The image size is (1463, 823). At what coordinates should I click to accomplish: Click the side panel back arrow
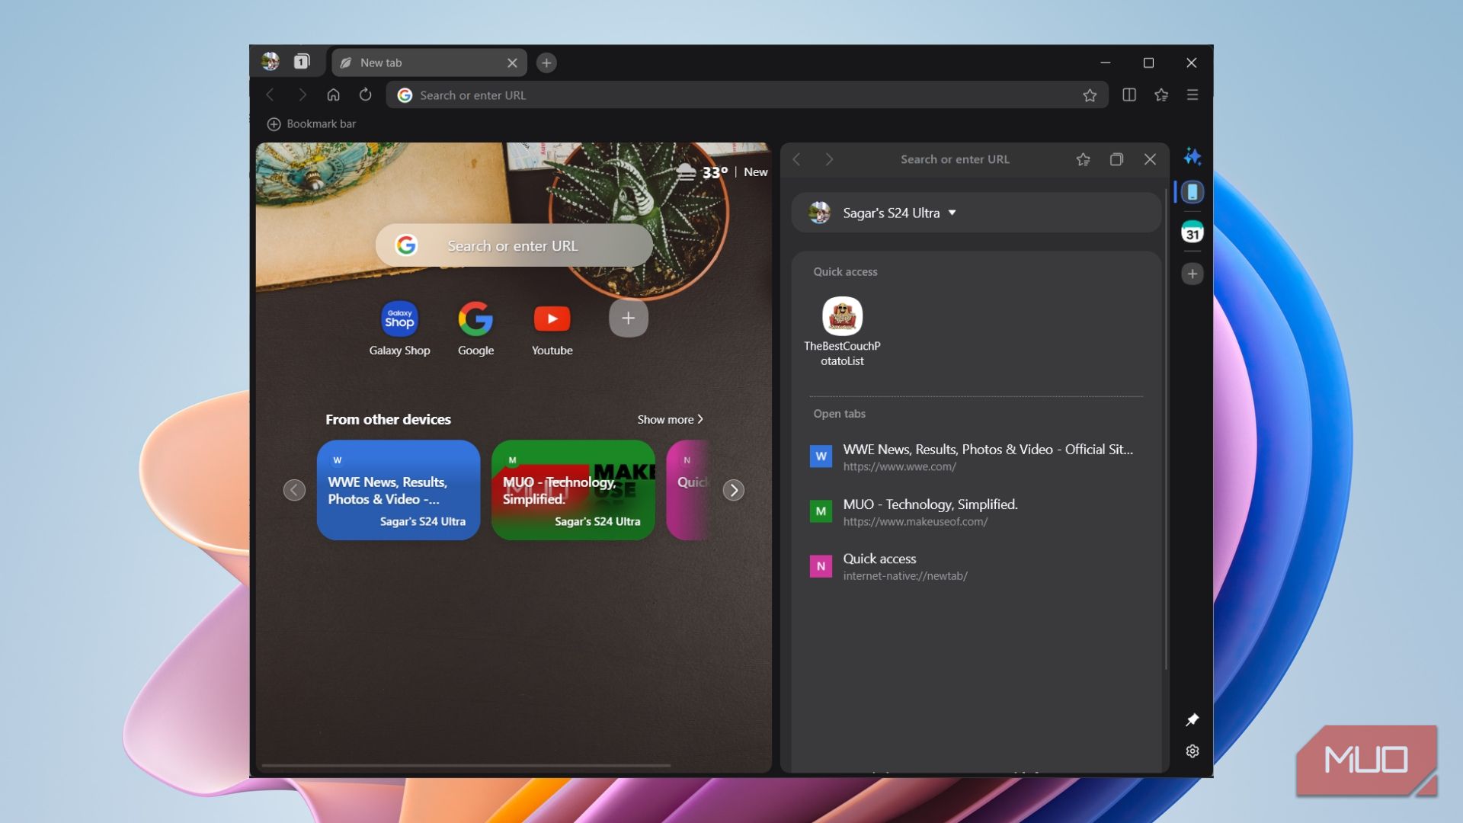(796, 159)
